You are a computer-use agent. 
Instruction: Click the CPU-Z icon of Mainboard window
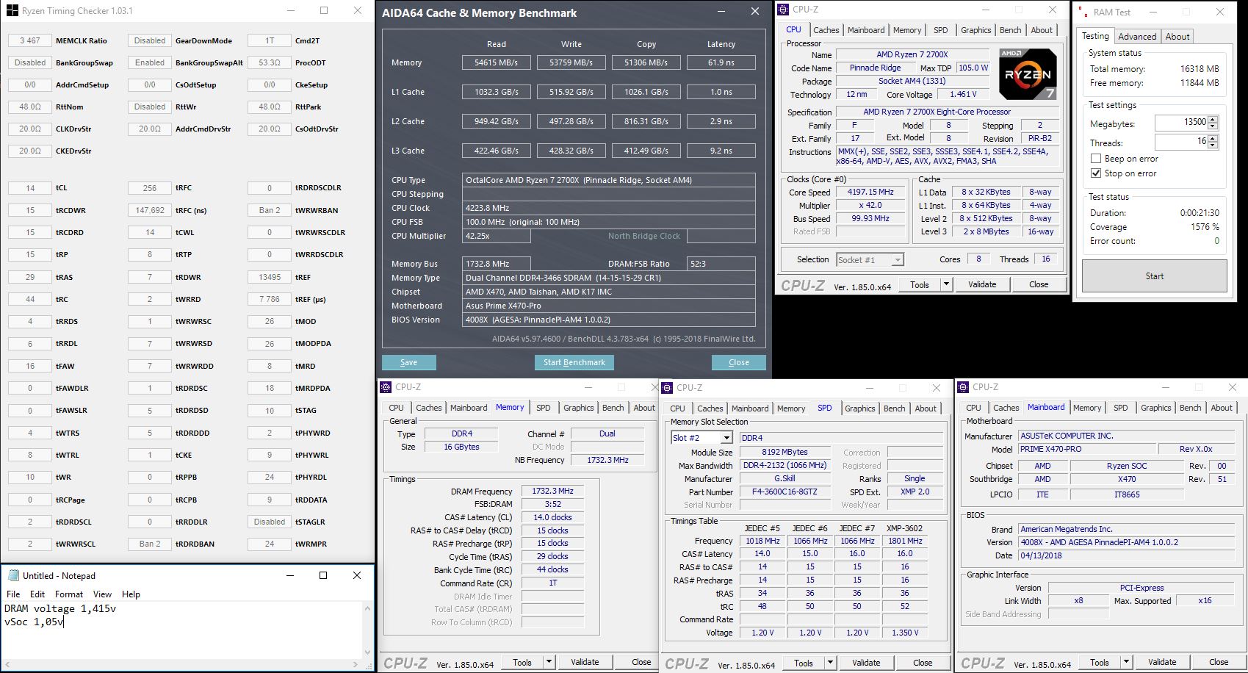tap(964, 387)
